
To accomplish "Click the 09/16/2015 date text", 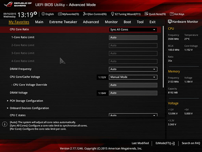I will 10,14.
